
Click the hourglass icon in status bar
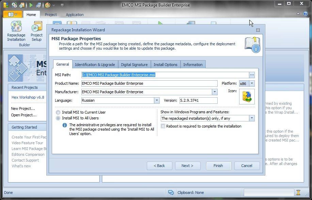pos(298,193)
